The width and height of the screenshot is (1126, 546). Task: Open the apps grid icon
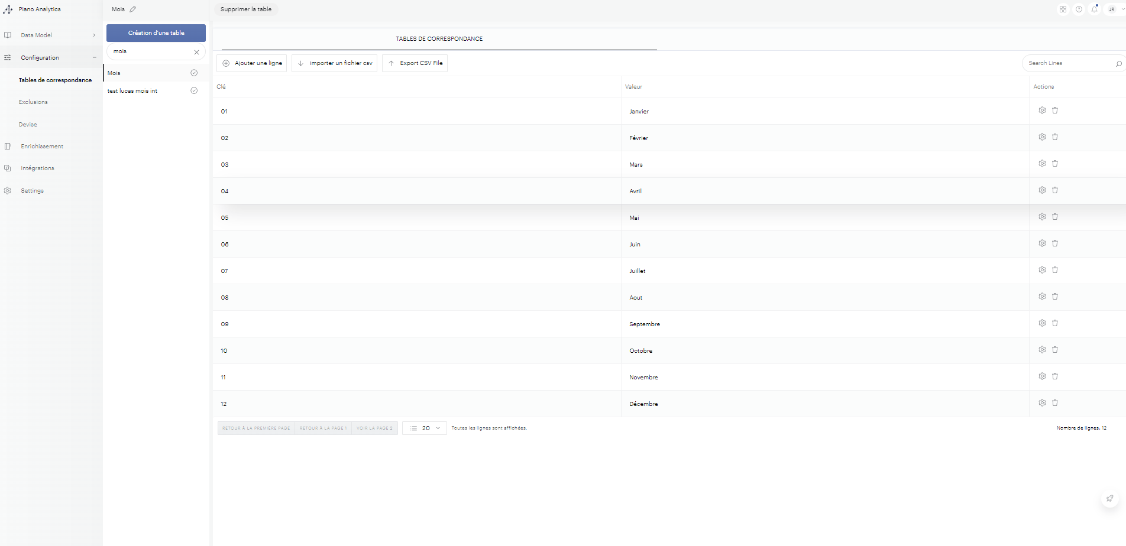(1063, 9)
